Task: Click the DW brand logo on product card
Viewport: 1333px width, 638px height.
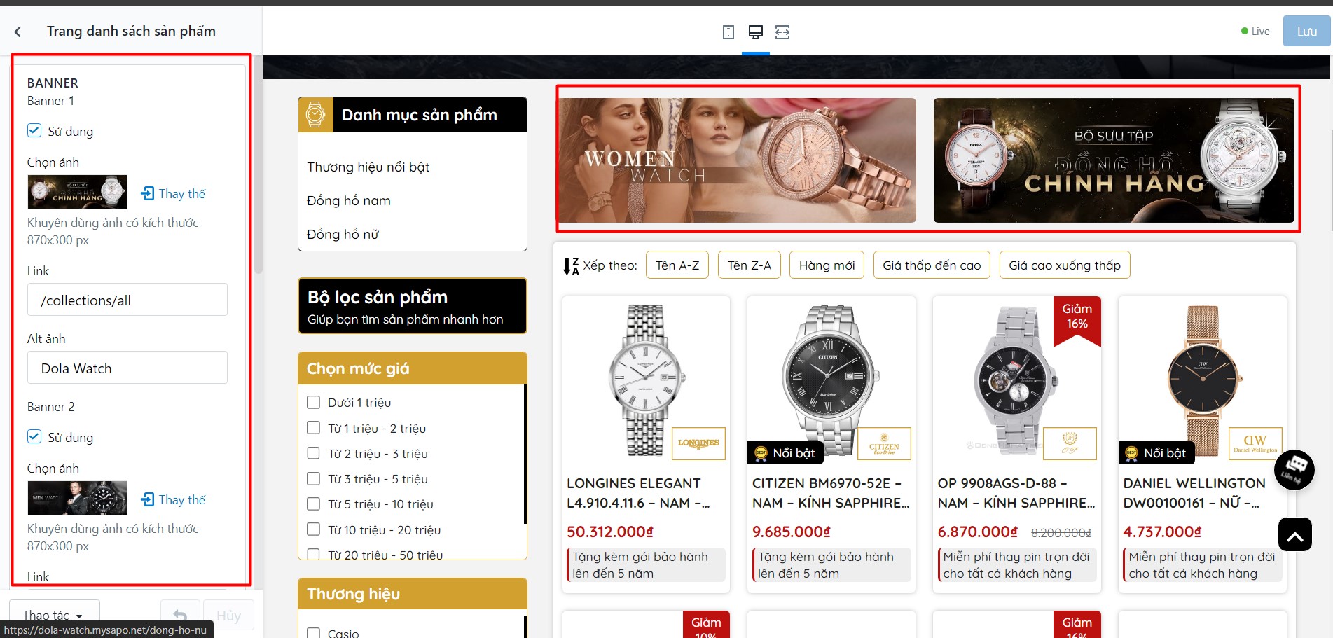Action: click(x=1255, y=443)
